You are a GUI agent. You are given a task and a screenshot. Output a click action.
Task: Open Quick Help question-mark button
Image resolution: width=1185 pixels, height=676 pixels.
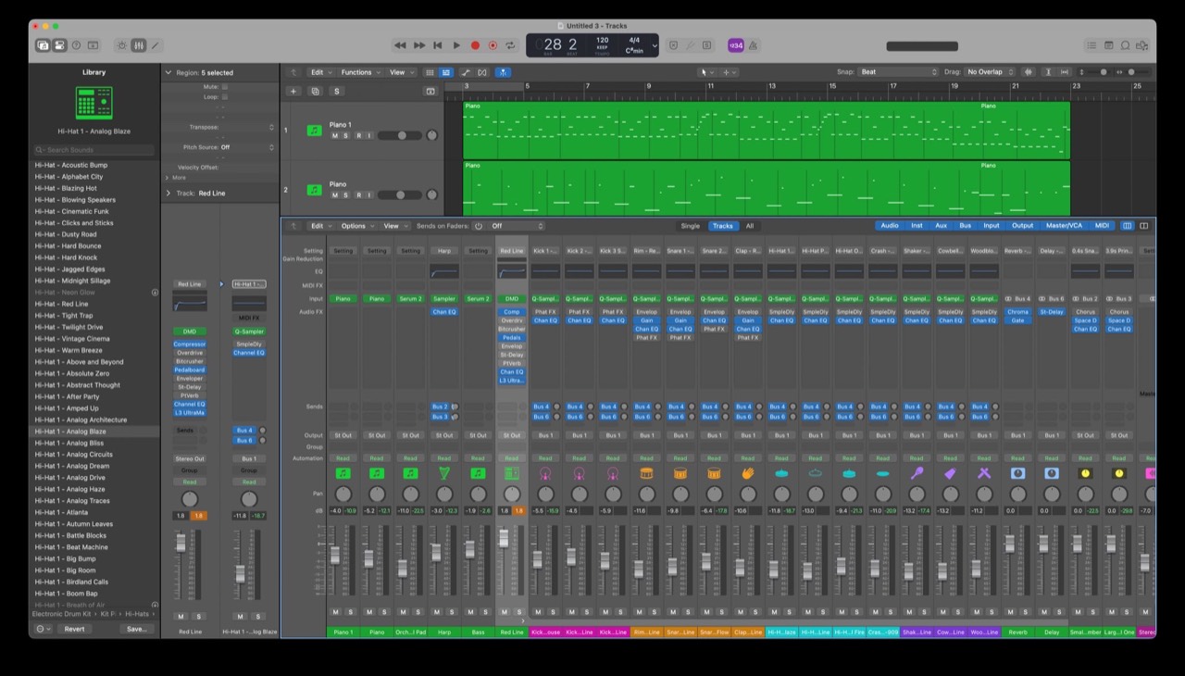(76, 45)
